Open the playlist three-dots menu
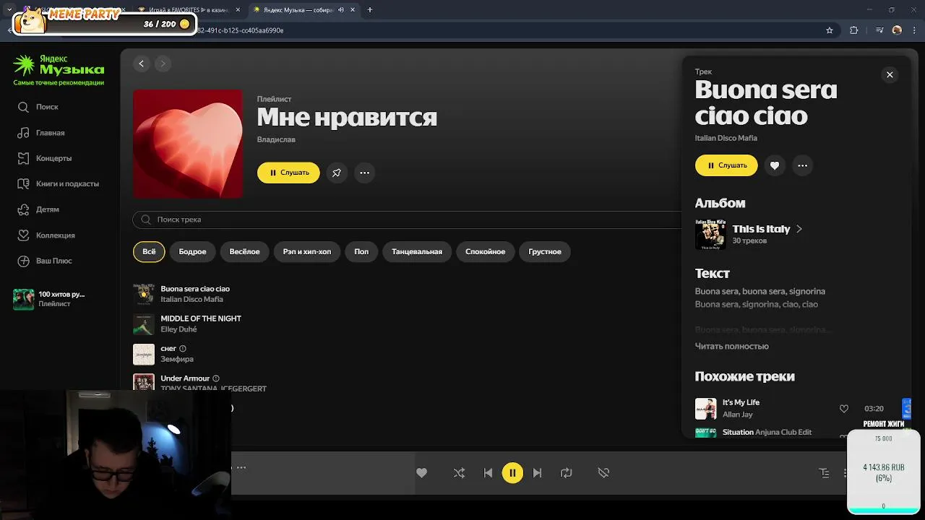925x520 pixels. click(x=364, y=173)
